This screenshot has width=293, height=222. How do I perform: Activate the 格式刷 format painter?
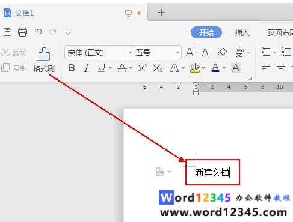click(44, 60)
